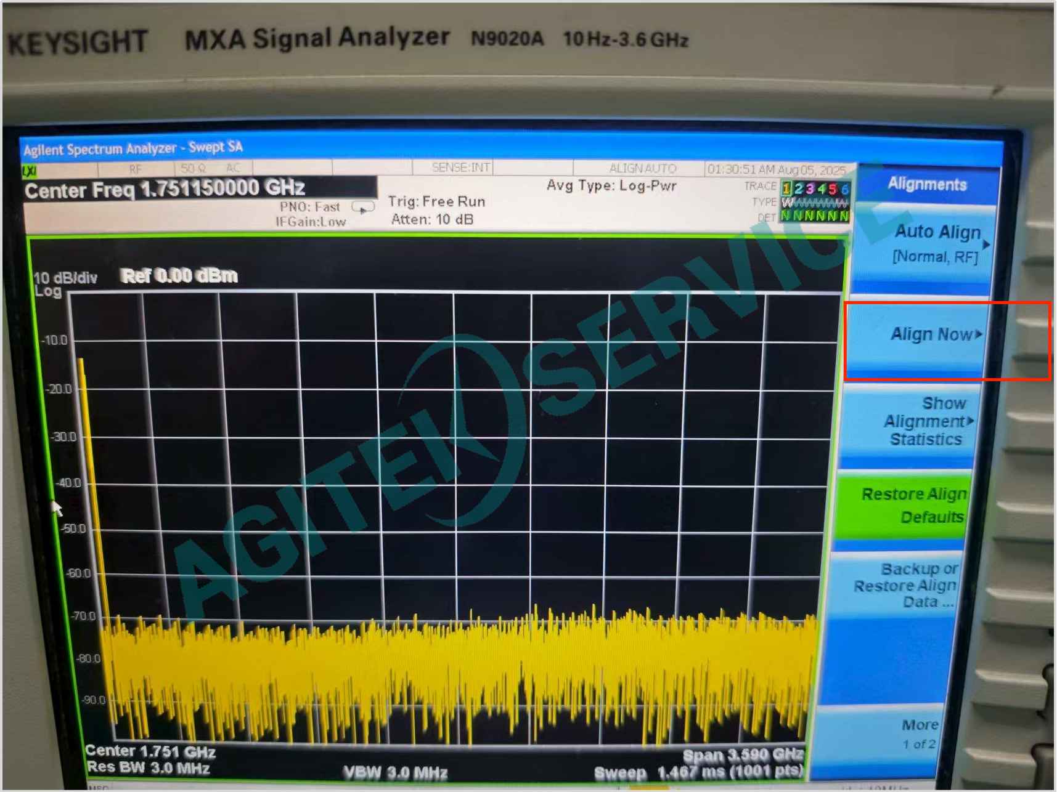Click the ALIGN AUTO status indicator
The width and height of the screenshot is (1057, 792).
click(x=642, y=168)
